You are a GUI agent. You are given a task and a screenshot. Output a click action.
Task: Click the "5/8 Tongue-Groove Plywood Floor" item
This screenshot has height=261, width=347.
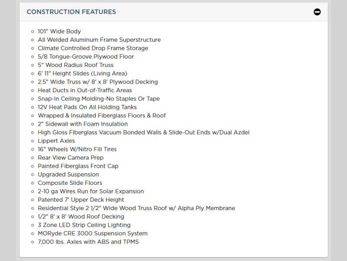[x=86, y=57]
